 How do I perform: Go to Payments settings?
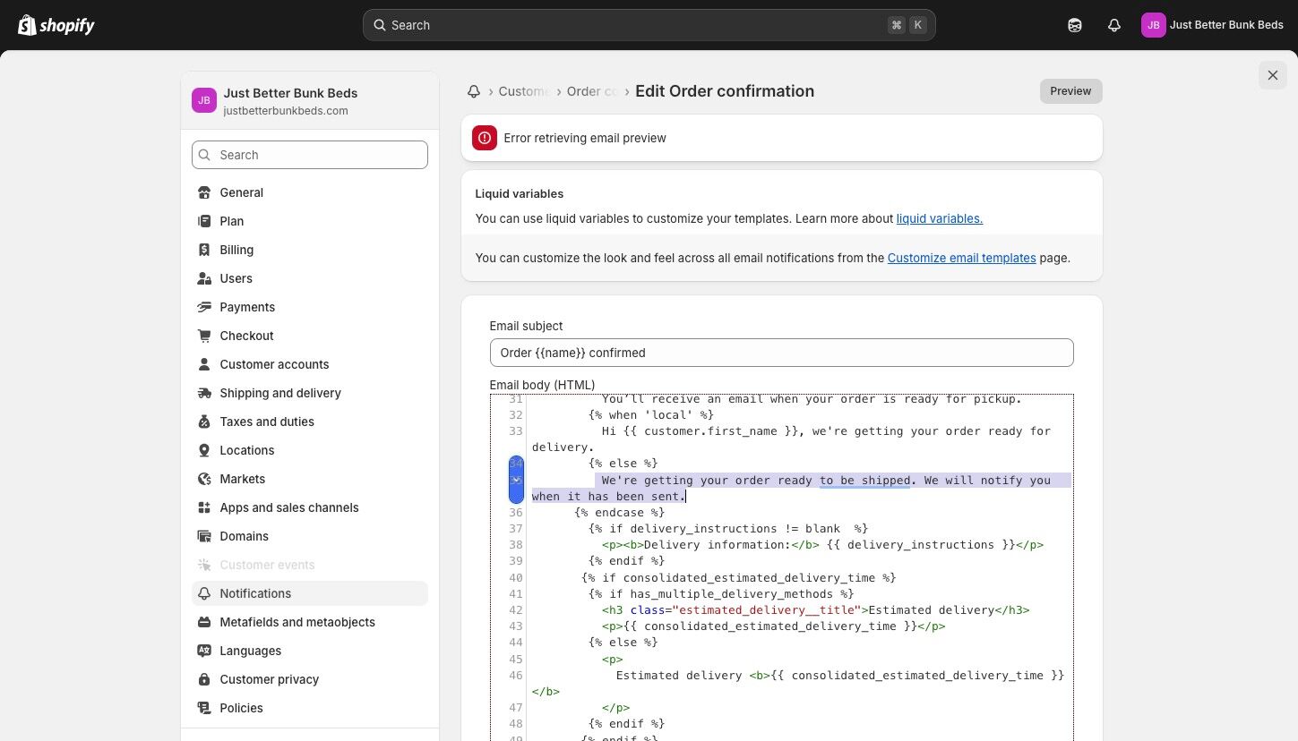coord(247,307)
